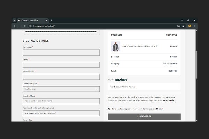Open the Chrome profile avatar

tap(190, 26)
